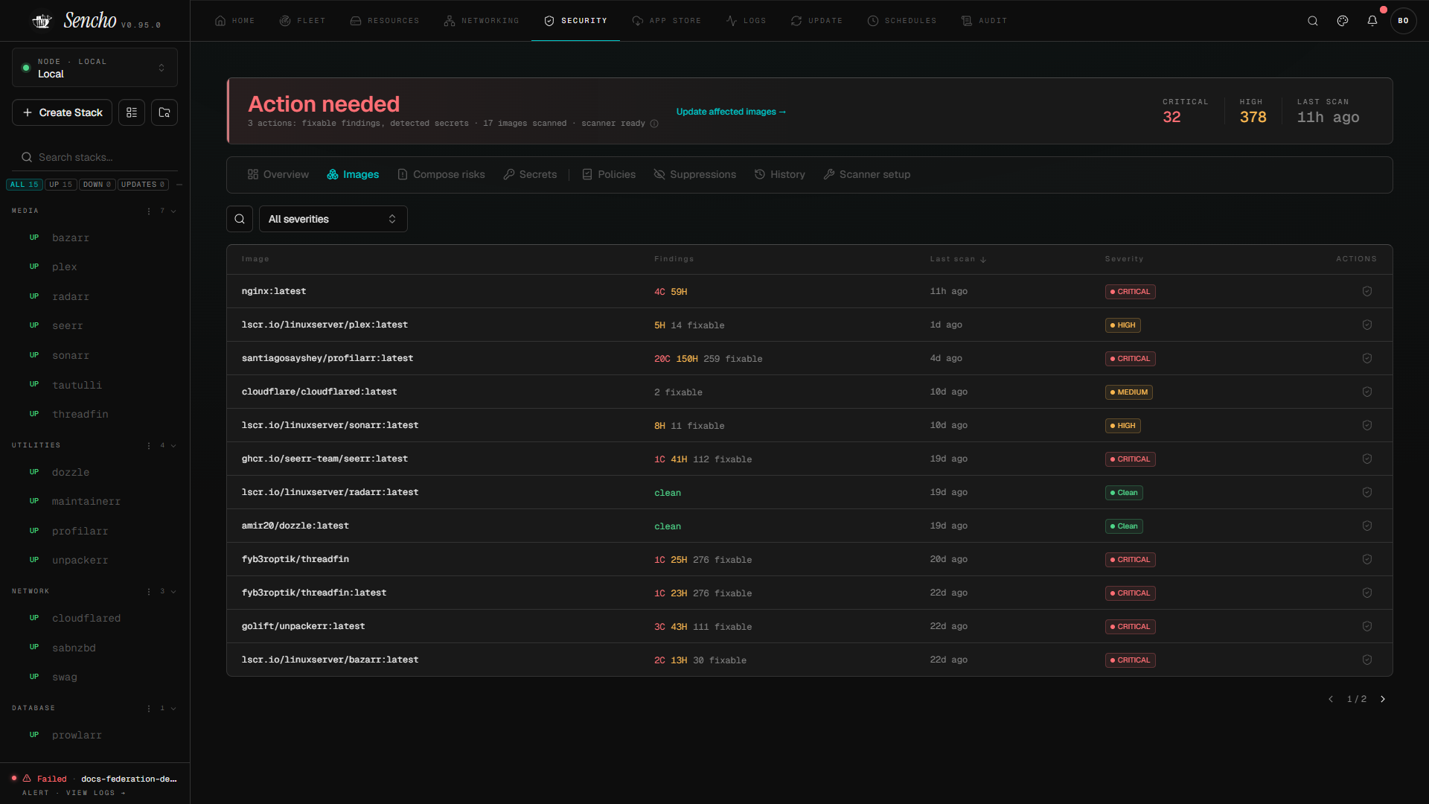Filter stacks by UPDATES 0

pos(143,185)
